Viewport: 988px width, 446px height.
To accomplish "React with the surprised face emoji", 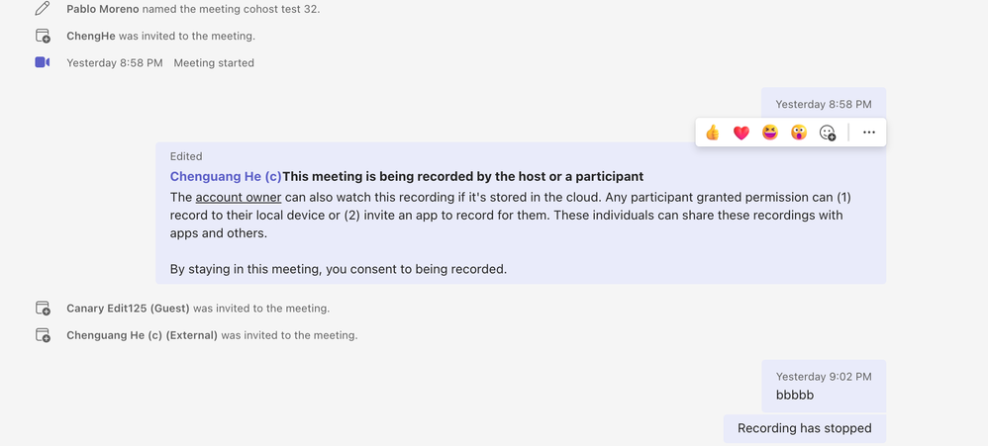I will (799, 133).
